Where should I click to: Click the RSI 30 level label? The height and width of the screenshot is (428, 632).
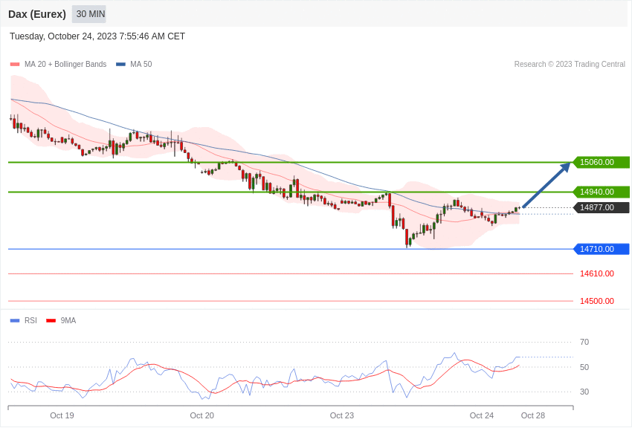click(584, 392)
